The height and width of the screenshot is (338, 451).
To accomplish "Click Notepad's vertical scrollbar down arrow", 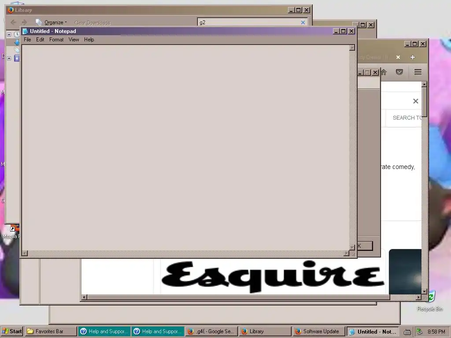I will point(352,247).
